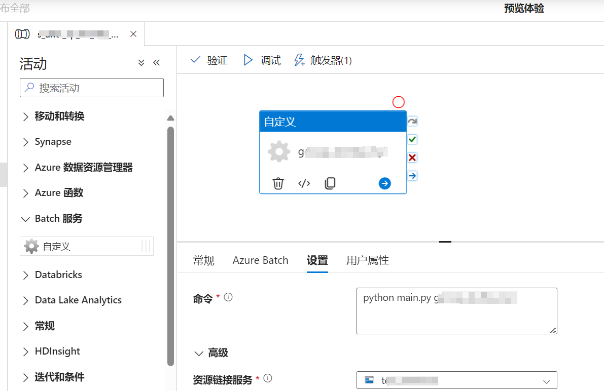Click the panel resize handle bar
The width and height of the screenshot is (604, 391).
coord(445,242)
